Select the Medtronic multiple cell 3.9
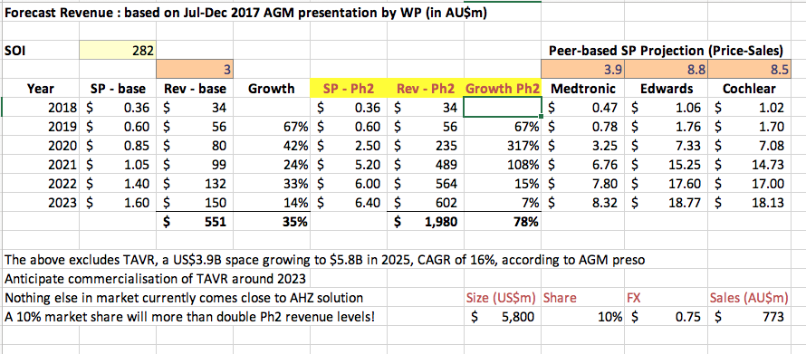806x354 pixels. 583,69
